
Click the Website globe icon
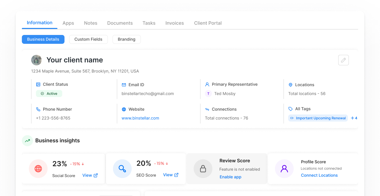tap(124, 109)
